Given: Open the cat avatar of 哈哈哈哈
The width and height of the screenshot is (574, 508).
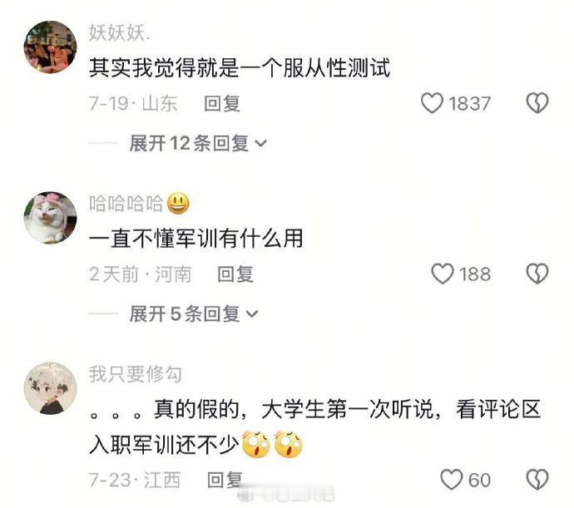Looking at the screenshot, I should [x=51, y=218].
